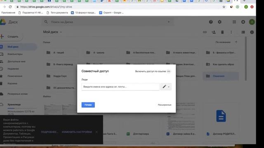Expand search options dropdown arrow
Image resolution: width=264 pixels, height=148 pixels.
click(169, 22)
